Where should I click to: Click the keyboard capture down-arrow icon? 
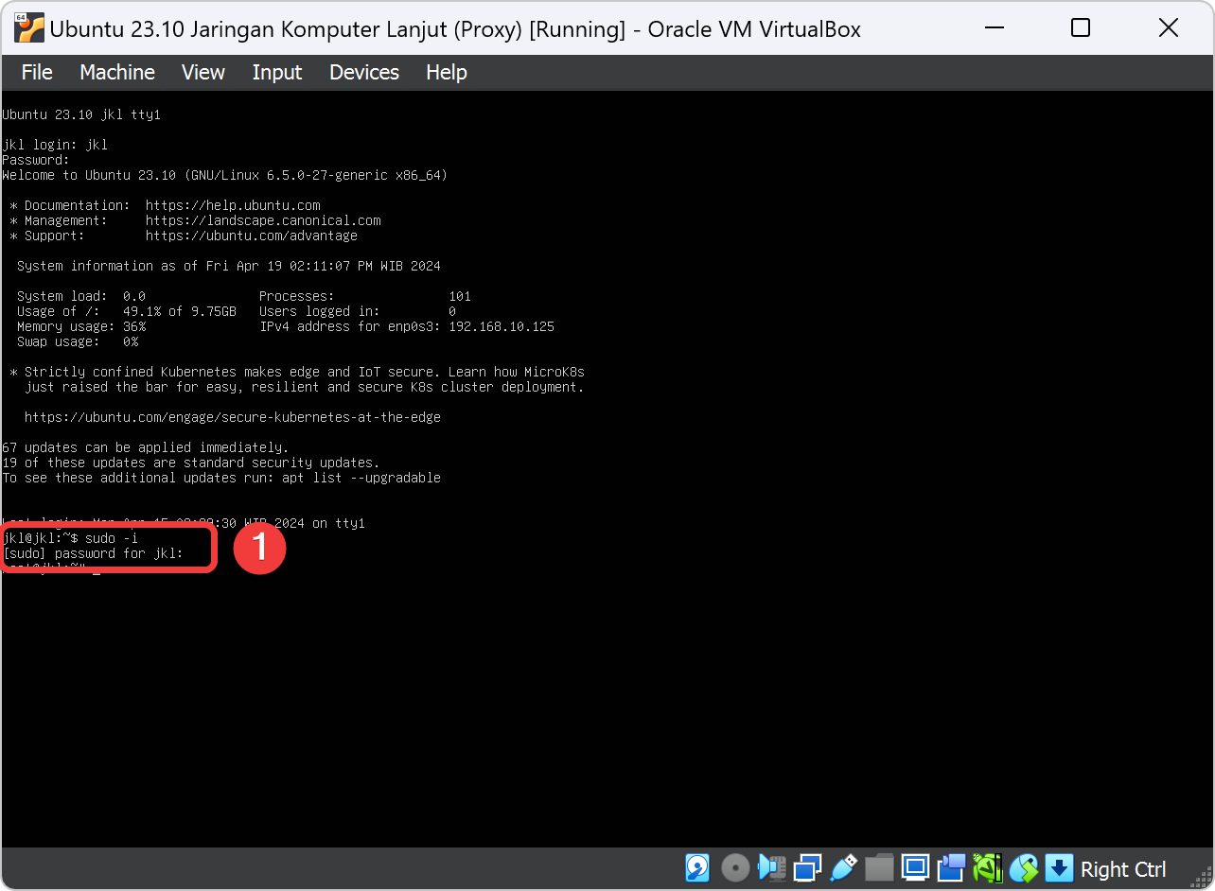pos(1059,867)
